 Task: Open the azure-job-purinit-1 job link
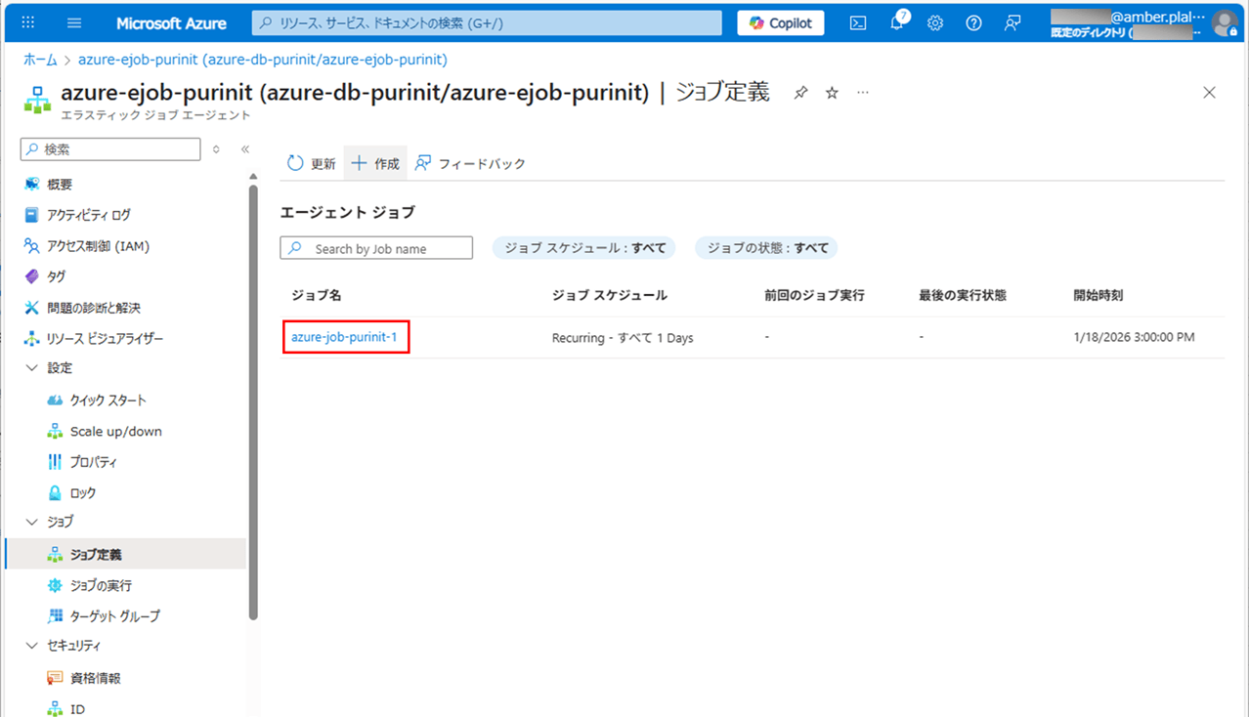[344, 337]
